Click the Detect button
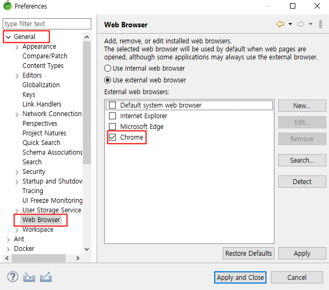Screen dimensions: 329x290 pos(302,181)
